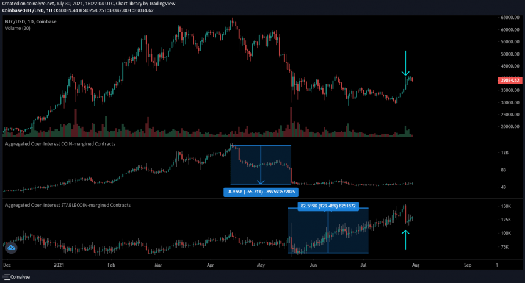Click the 2021 label on time axis
Screen dimensions: 525x283
59,266
